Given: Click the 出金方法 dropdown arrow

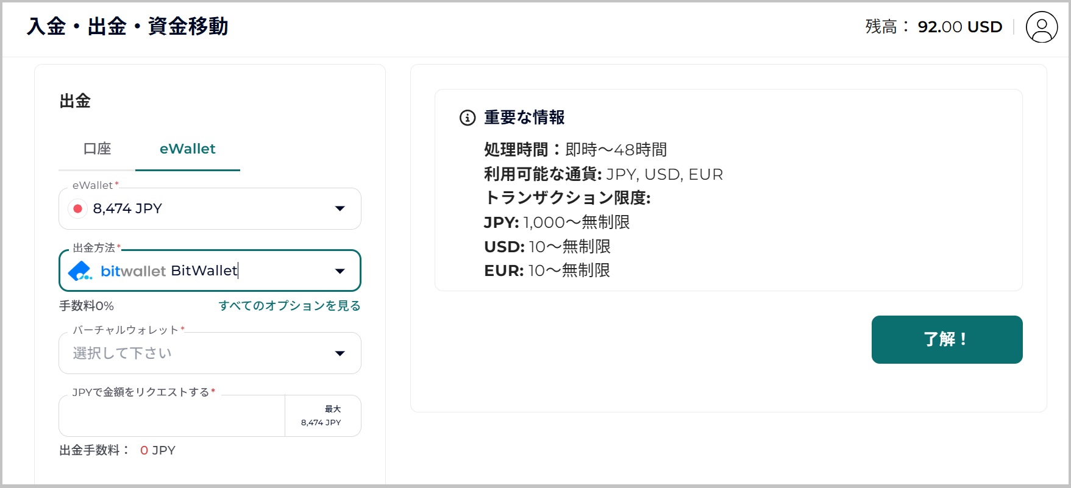Looking at the screenshot, I should coord(340,271).
